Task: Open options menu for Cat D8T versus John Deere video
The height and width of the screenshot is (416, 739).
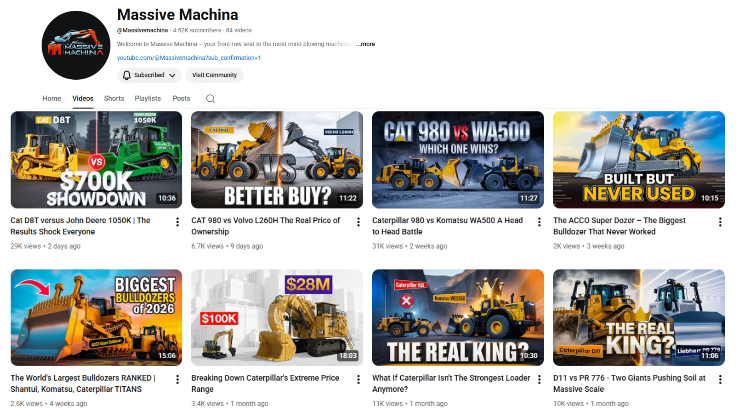Action: (x=177, y=222)
